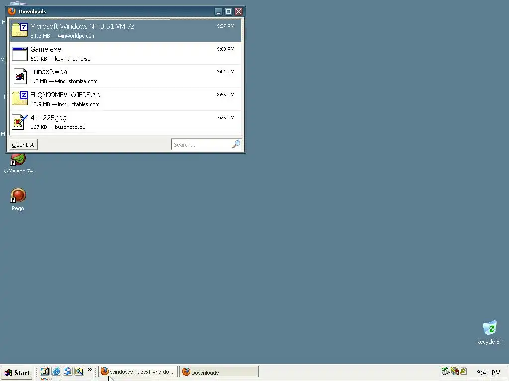This screenshot has width=509, height=381.
Task: Expand the quick launch overflow chevron
Action: (x=90, y=369)
